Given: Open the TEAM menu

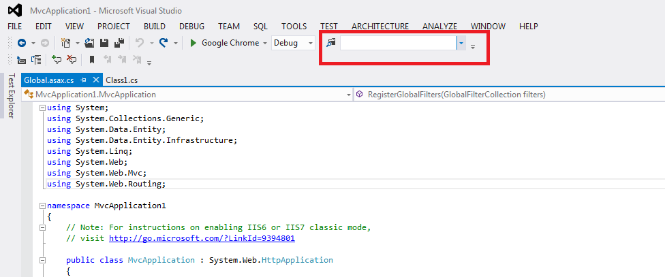Looking at the screenshot, I should pyautogui.click(x=229, y=27).
